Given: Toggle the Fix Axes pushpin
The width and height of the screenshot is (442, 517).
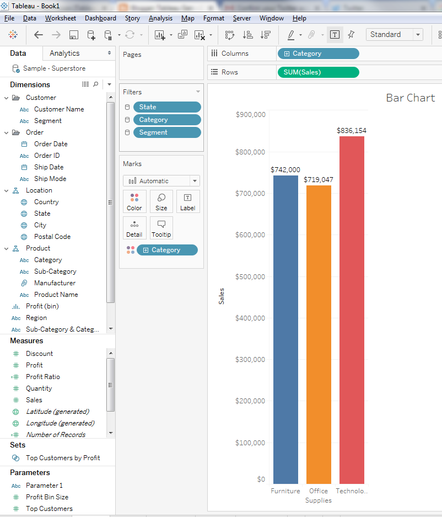Looking at the screenshot, I should tap(351, 34).
